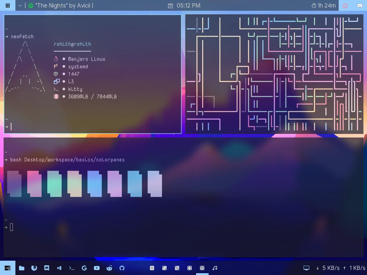
Task: Open the file manager from the dock
Action: 22,268
